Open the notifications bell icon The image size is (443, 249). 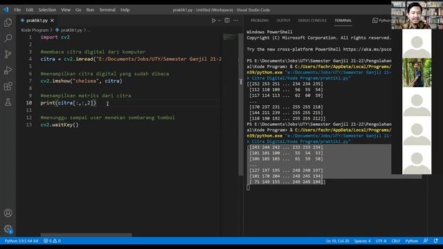coord(435,241)
